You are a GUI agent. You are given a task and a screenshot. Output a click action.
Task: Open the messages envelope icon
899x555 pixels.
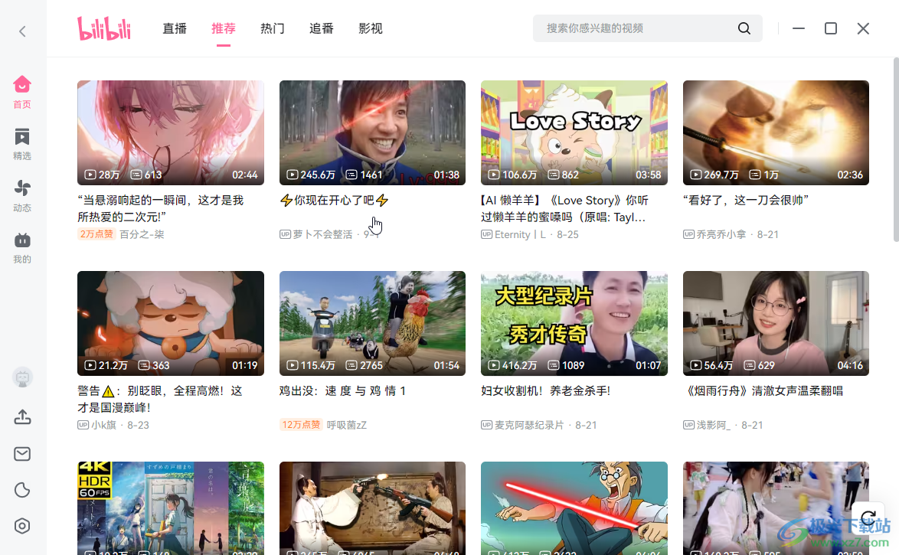click(22, 454)
